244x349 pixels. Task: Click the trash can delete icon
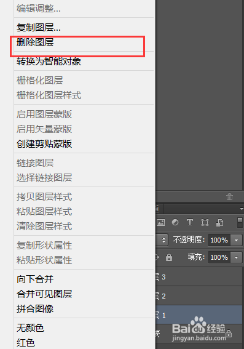pos(229,197)
